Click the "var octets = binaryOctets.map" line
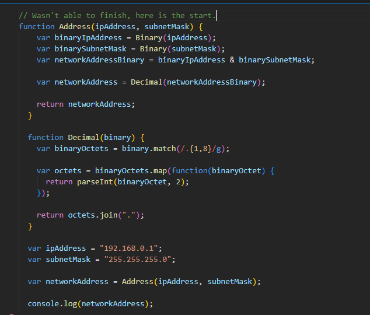Image resolution: width=370 pixels, height=315 pixels. pyautogui.click(x=155, y=171)
